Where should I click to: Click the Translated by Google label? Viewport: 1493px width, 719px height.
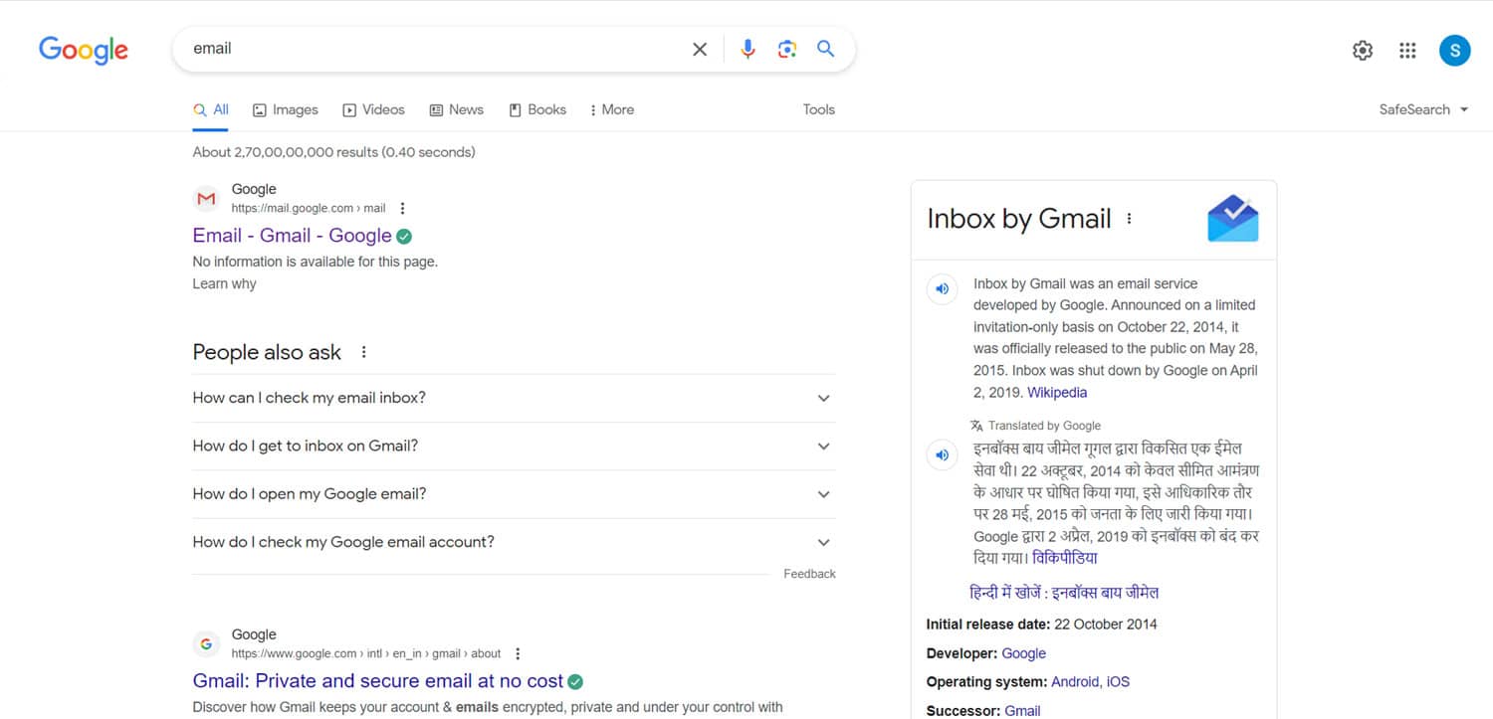(1036, 426)
